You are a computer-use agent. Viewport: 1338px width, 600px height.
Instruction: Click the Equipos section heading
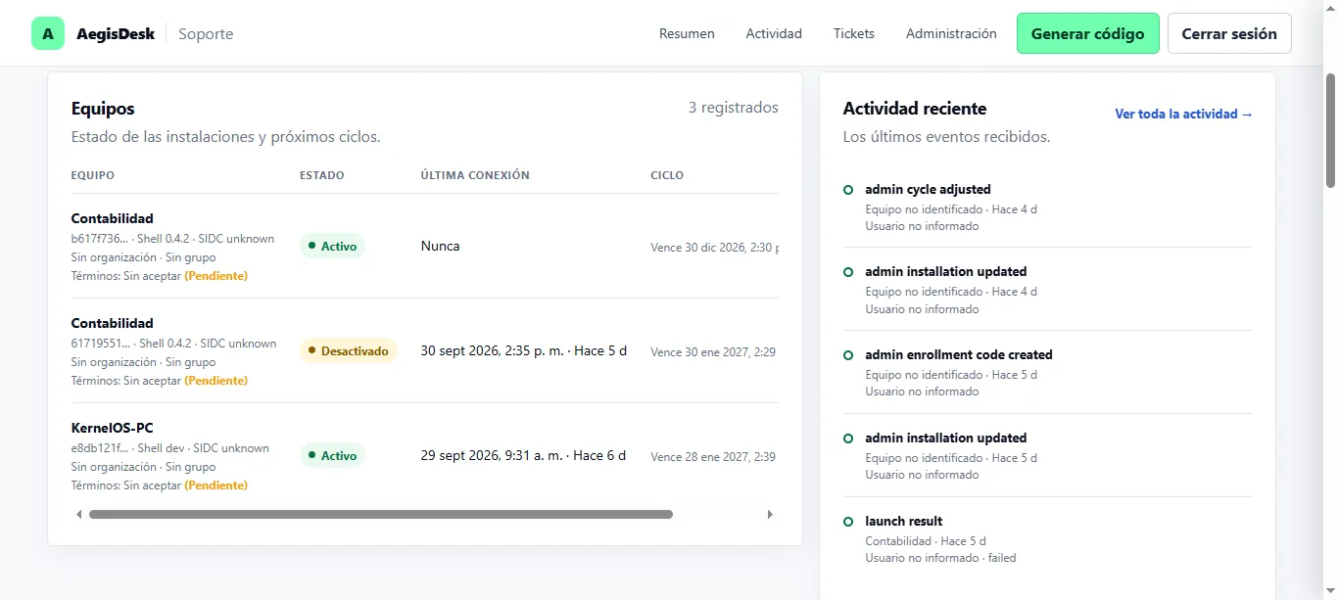point(103,109)
